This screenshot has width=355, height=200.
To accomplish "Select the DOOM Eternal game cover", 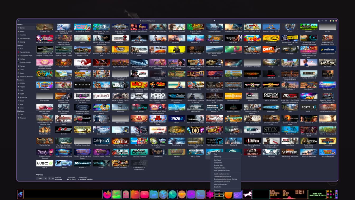I will click(64, 62).
